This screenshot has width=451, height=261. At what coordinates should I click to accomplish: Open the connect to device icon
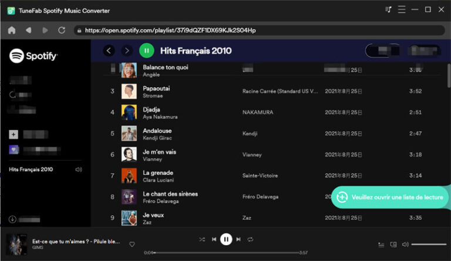tap(393, 245)
